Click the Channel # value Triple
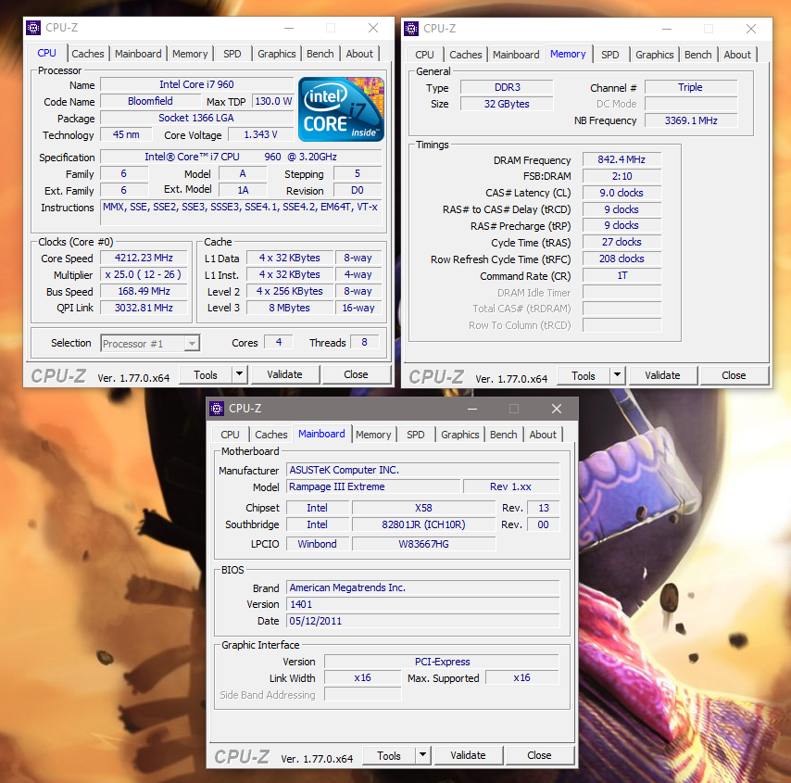791x783 pixels. click(x=691, y=87)
